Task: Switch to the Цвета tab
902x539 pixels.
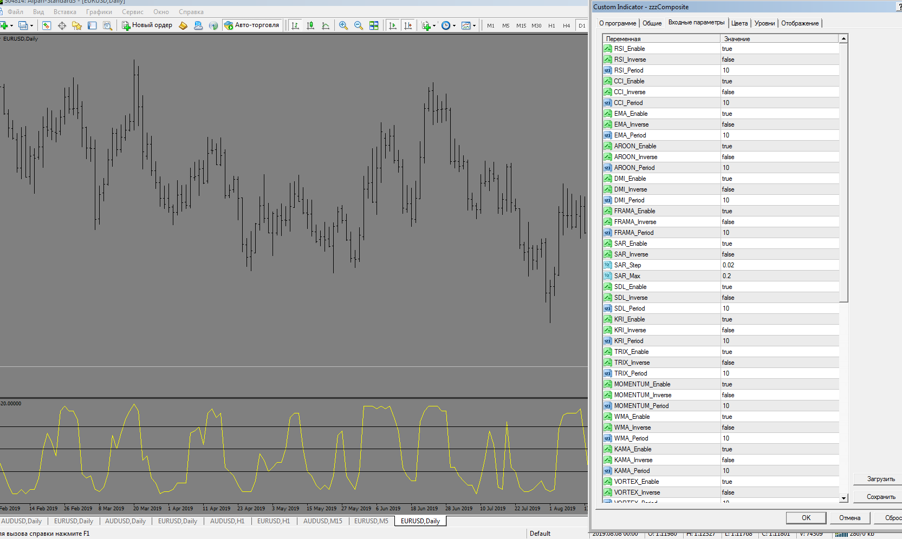Action: [739, 23]
